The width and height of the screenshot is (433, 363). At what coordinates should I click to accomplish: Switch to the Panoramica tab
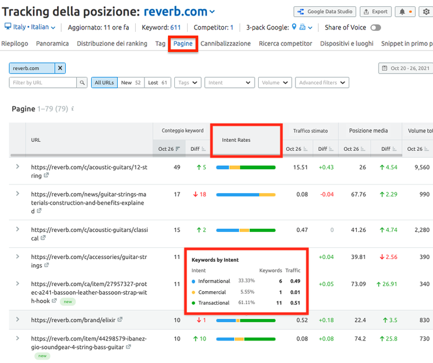[x=52, y=44]
